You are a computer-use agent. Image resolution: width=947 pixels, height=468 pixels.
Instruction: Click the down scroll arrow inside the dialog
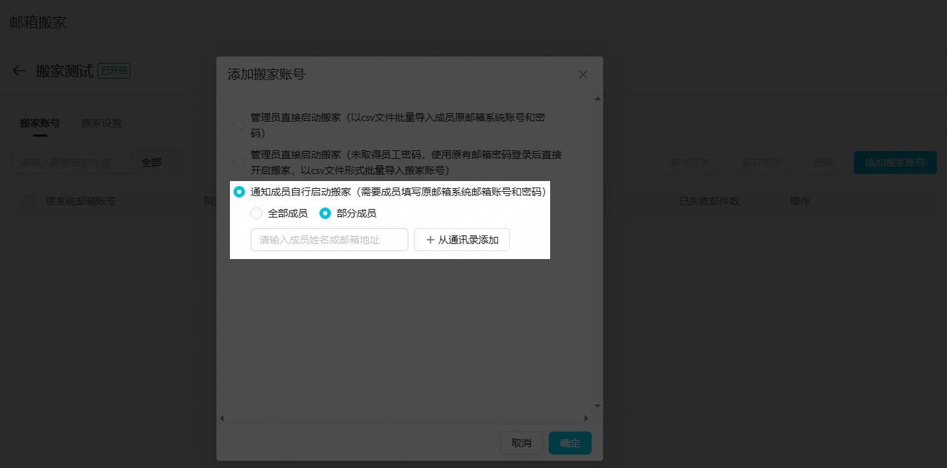(x=596, y=404)
